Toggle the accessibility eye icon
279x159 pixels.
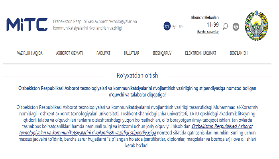[x=236, y=27]
